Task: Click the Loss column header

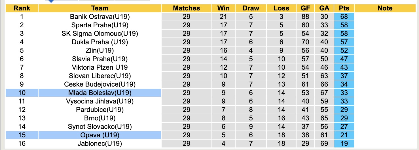Action: pyautogui.click(x=281, y=8)
